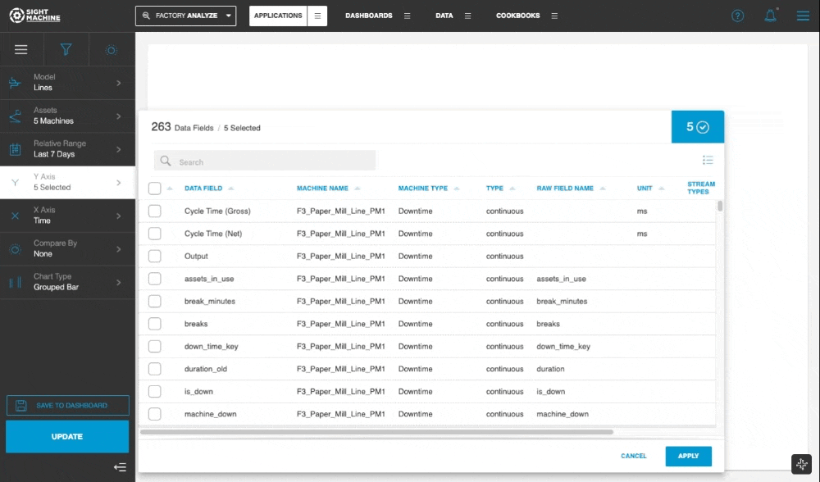Open the Data menu icon
This screenshot has width=820, height=482.
pos(468,16)
